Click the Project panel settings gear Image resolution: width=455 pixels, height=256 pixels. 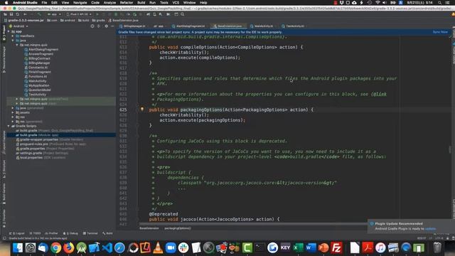point(106,26)
